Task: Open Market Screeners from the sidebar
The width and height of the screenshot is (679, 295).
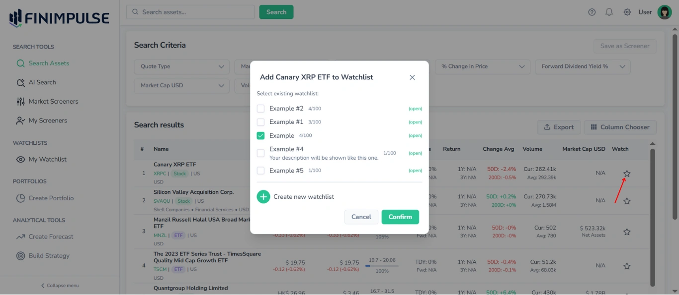Action: [53, 101]
